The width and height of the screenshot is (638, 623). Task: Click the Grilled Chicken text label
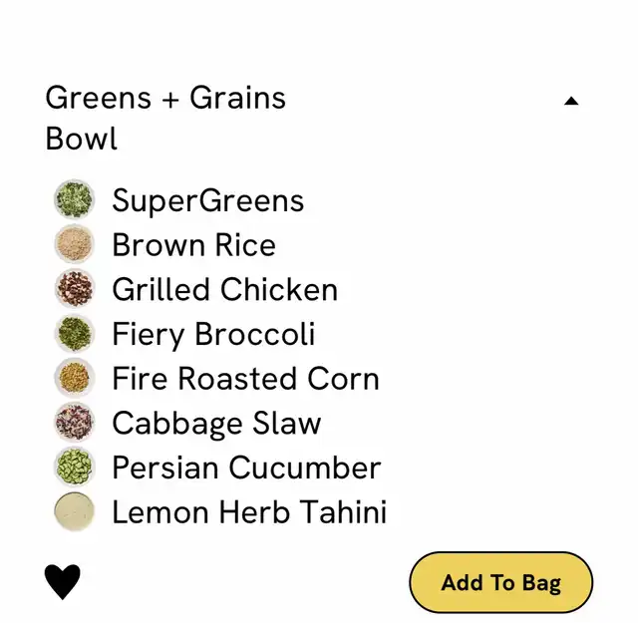click(x=225, y=289)
